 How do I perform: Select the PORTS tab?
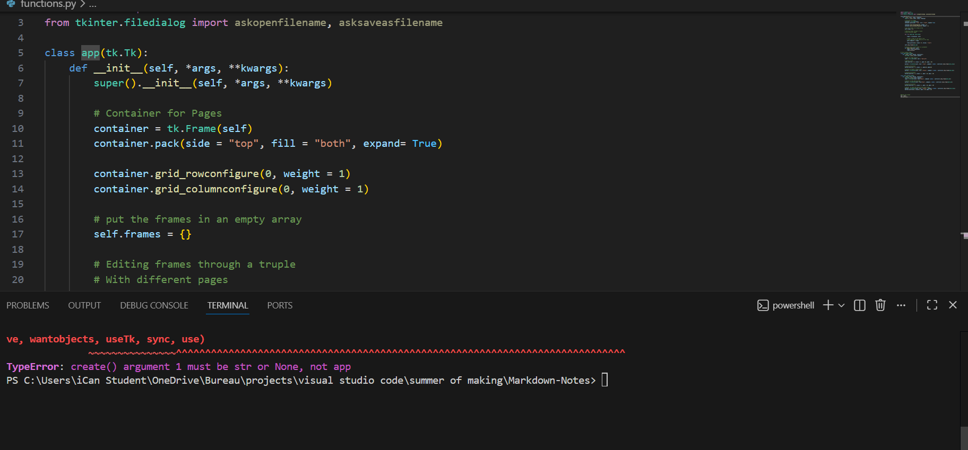pyautogui.click(x=280, y=305)
